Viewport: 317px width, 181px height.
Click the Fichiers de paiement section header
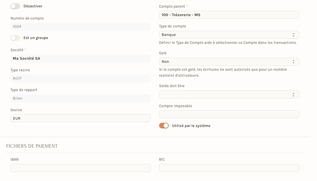click(x=32, y=146)
